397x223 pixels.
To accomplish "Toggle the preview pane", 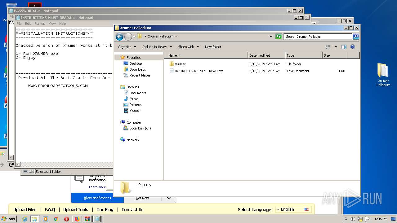I will pos(344,47).
